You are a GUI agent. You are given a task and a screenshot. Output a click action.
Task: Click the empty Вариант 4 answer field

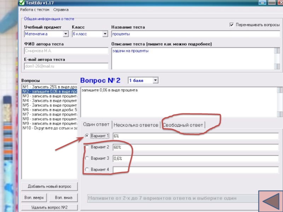tap(195, 170)
